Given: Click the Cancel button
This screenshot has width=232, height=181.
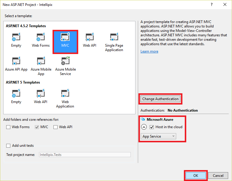Looking at the screenshot, I should point(218,175).
